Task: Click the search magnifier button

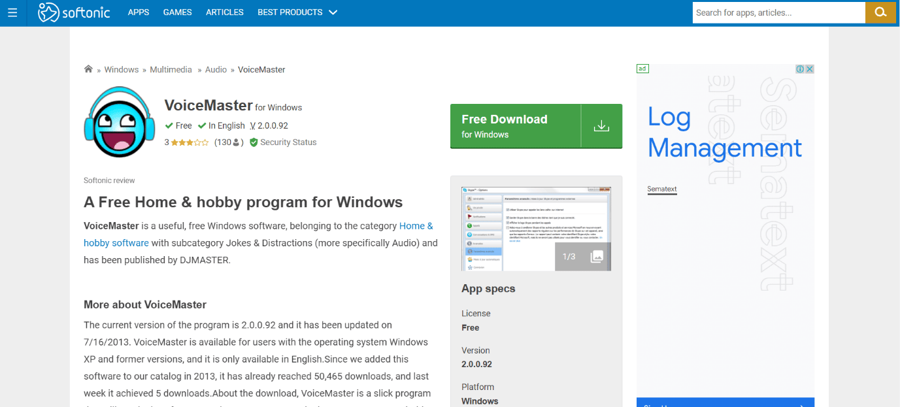Action: pos(880,12)
